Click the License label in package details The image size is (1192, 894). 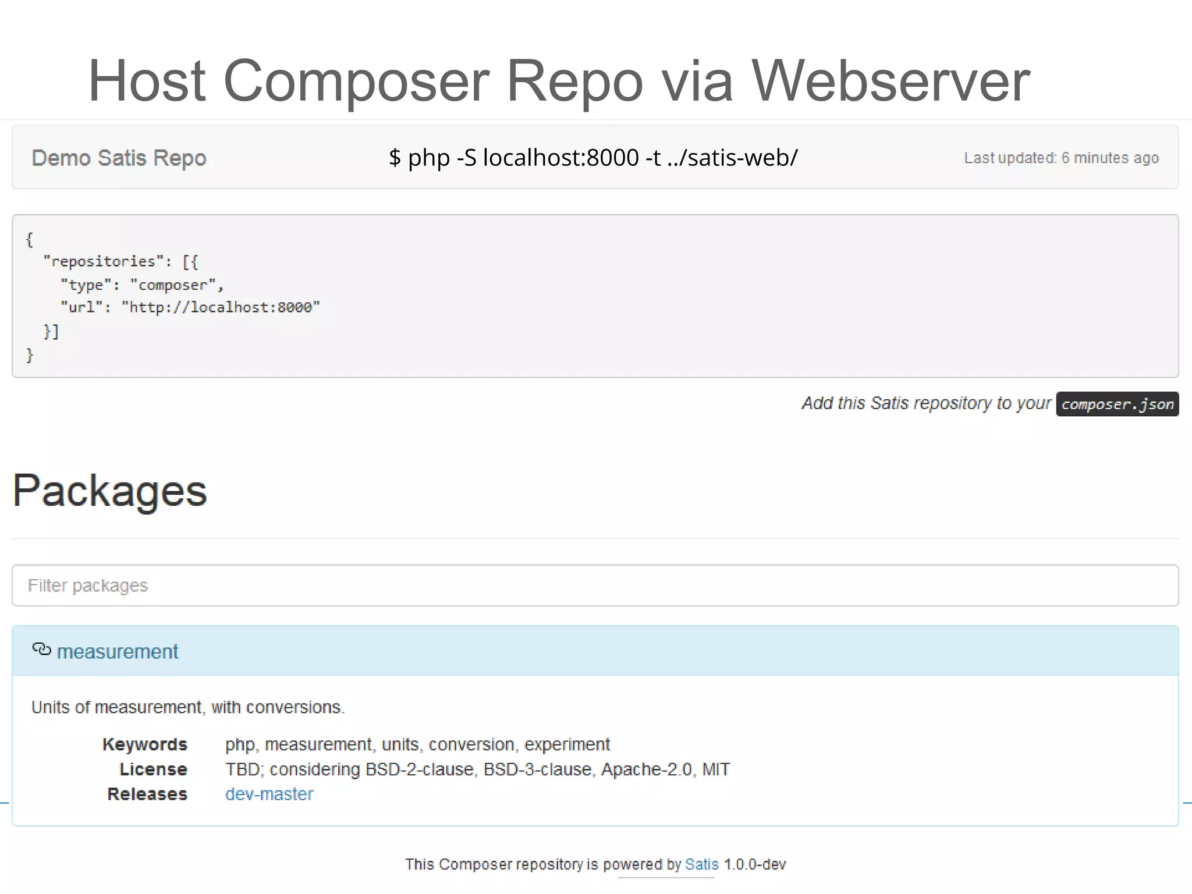point(153,769)
